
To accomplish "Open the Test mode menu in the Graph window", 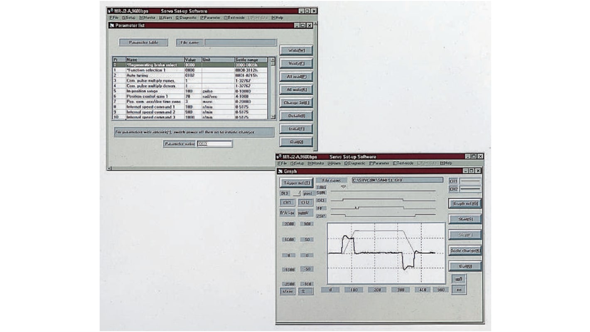I will (x=403, y=163).
